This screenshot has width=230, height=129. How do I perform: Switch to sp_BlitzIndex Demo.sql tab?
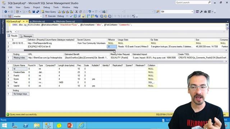click(64, 21)
